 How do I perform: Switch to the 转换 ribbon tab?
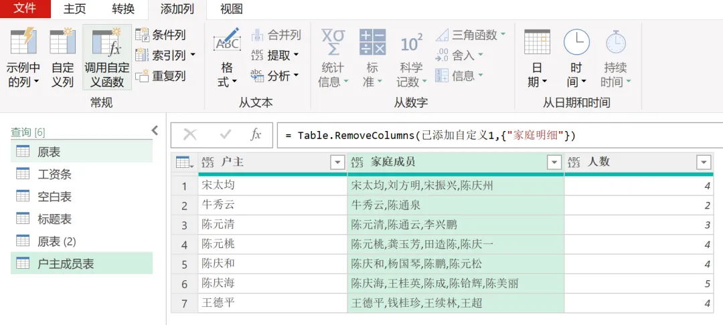(123, 9)
